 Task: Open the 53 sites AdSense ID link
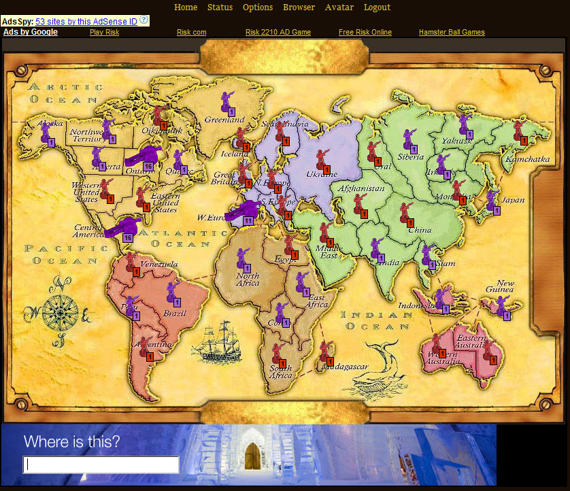point(86,22)
